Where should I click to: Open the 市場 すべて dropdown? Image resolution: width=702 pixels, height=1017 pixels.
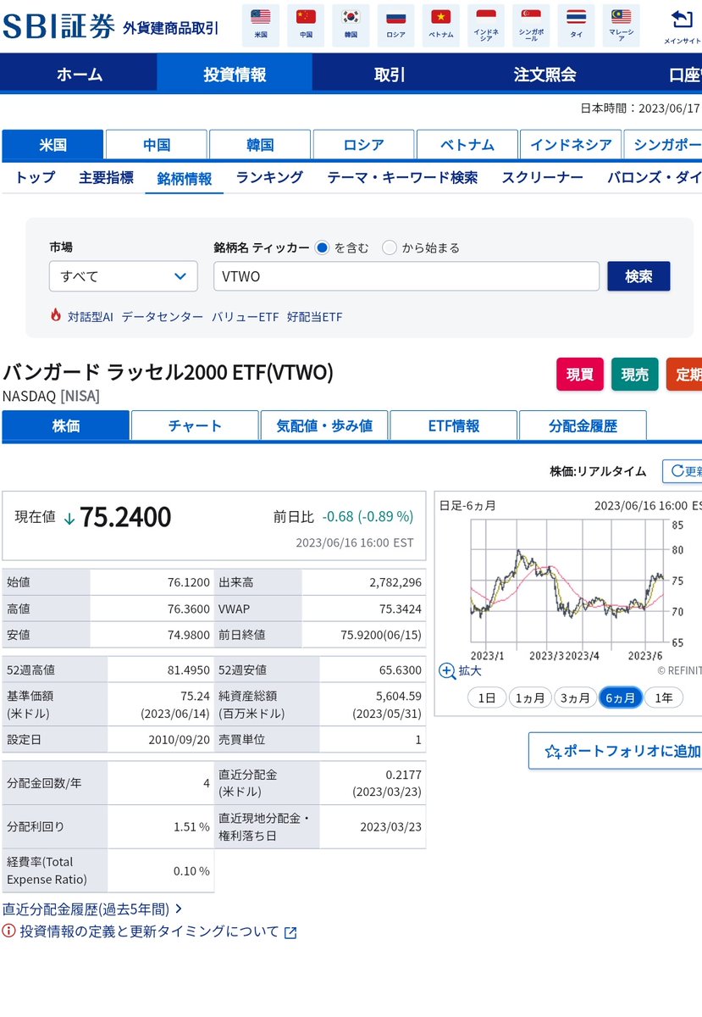[124, 276]
